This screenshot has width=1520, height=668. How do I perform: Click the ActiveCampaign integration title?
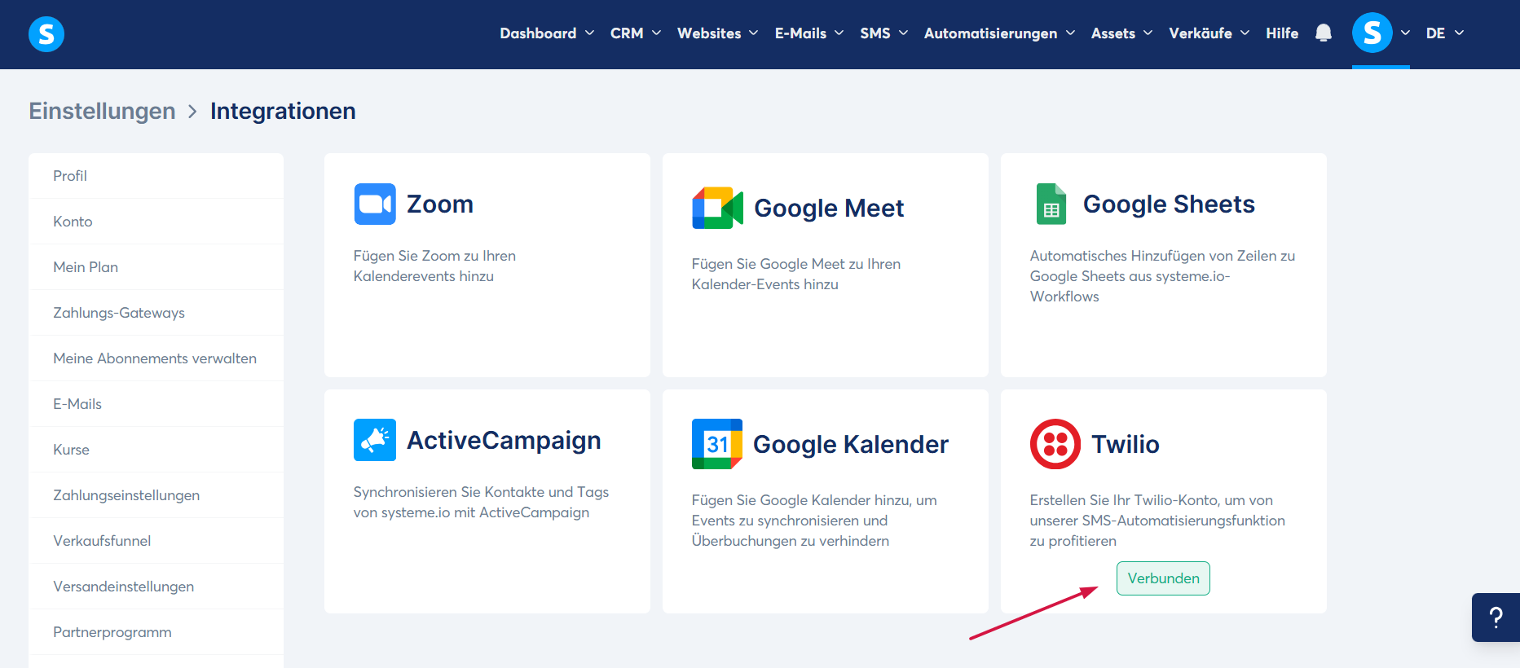(504, 440)
